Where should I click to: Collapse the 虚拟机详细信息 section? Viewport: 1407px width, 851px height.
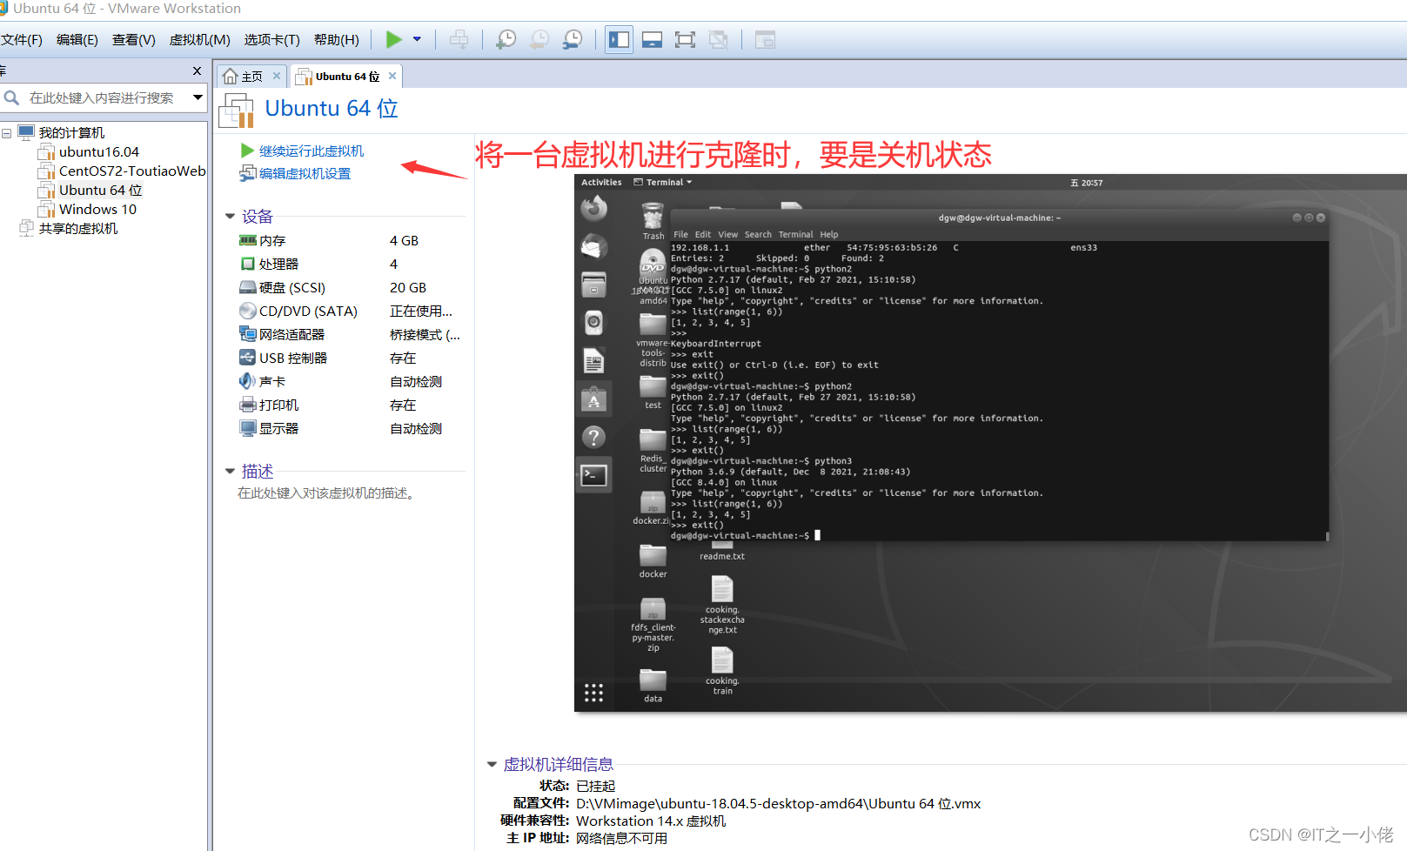pyautogui.click(x=492, y=764)
